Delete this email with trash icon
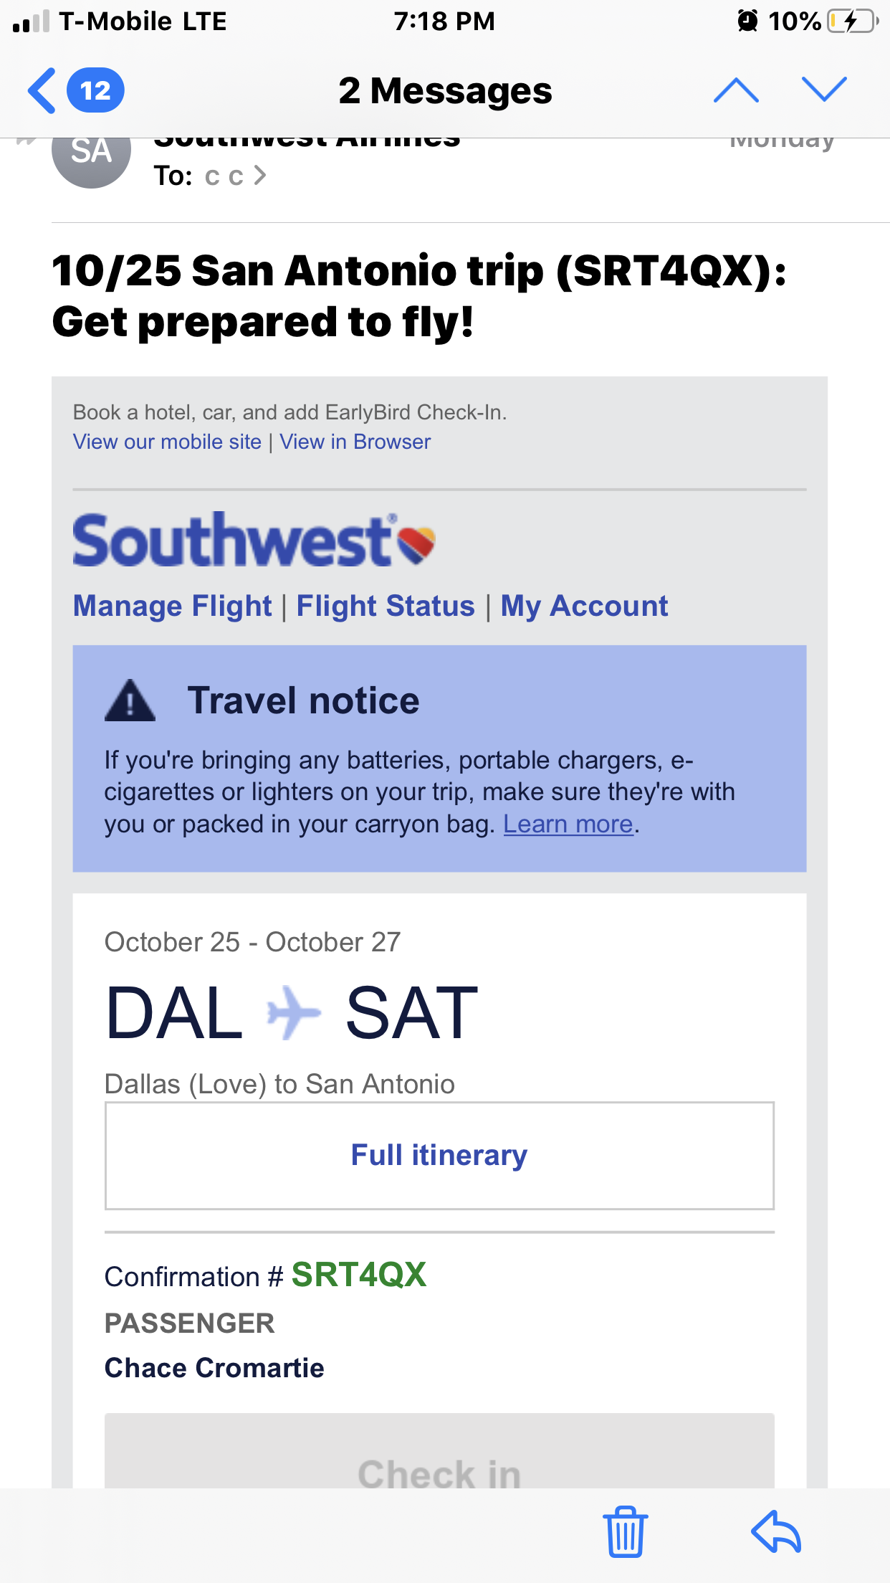This screenshot has height=1583, width=890. 626,1531
